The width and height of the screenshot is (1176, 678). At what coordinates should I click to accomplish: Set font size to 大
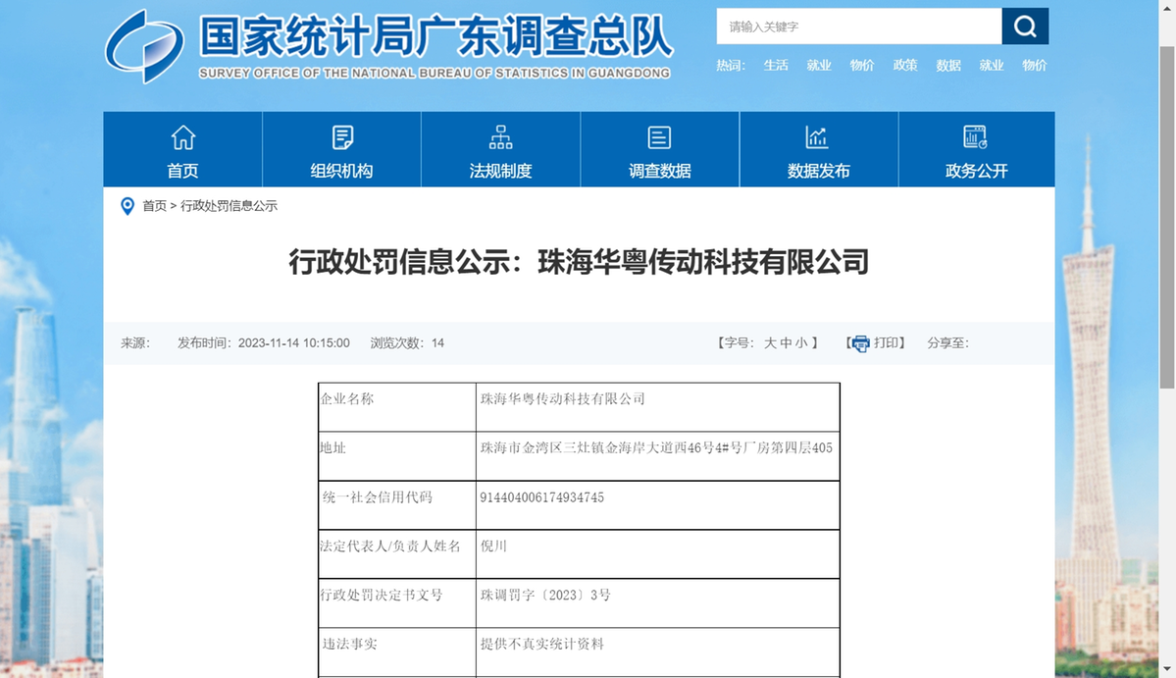(x=770, y=343)
